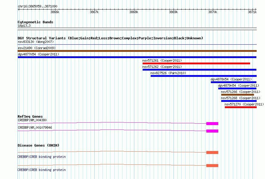
Task: Click the dgv4879n54 (Cooper2011) label
Action: [238, 85]
